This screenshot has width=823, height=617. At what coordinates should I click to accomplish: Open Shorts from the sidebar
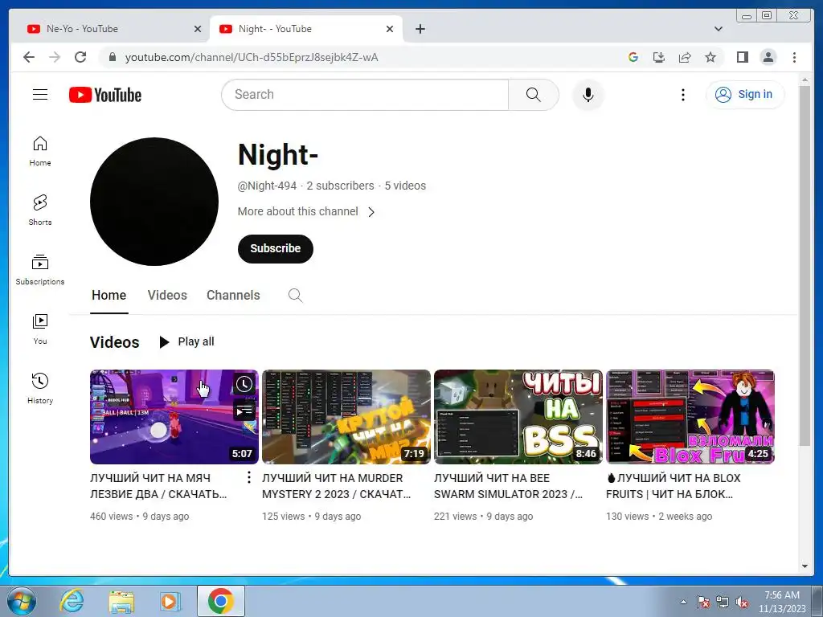pos(40,210)
